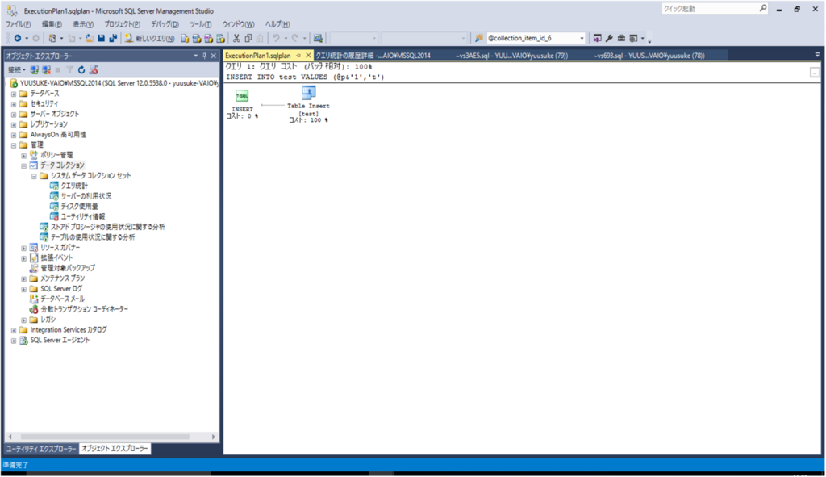Click the 新しいクエリ button

coord(149,38)
